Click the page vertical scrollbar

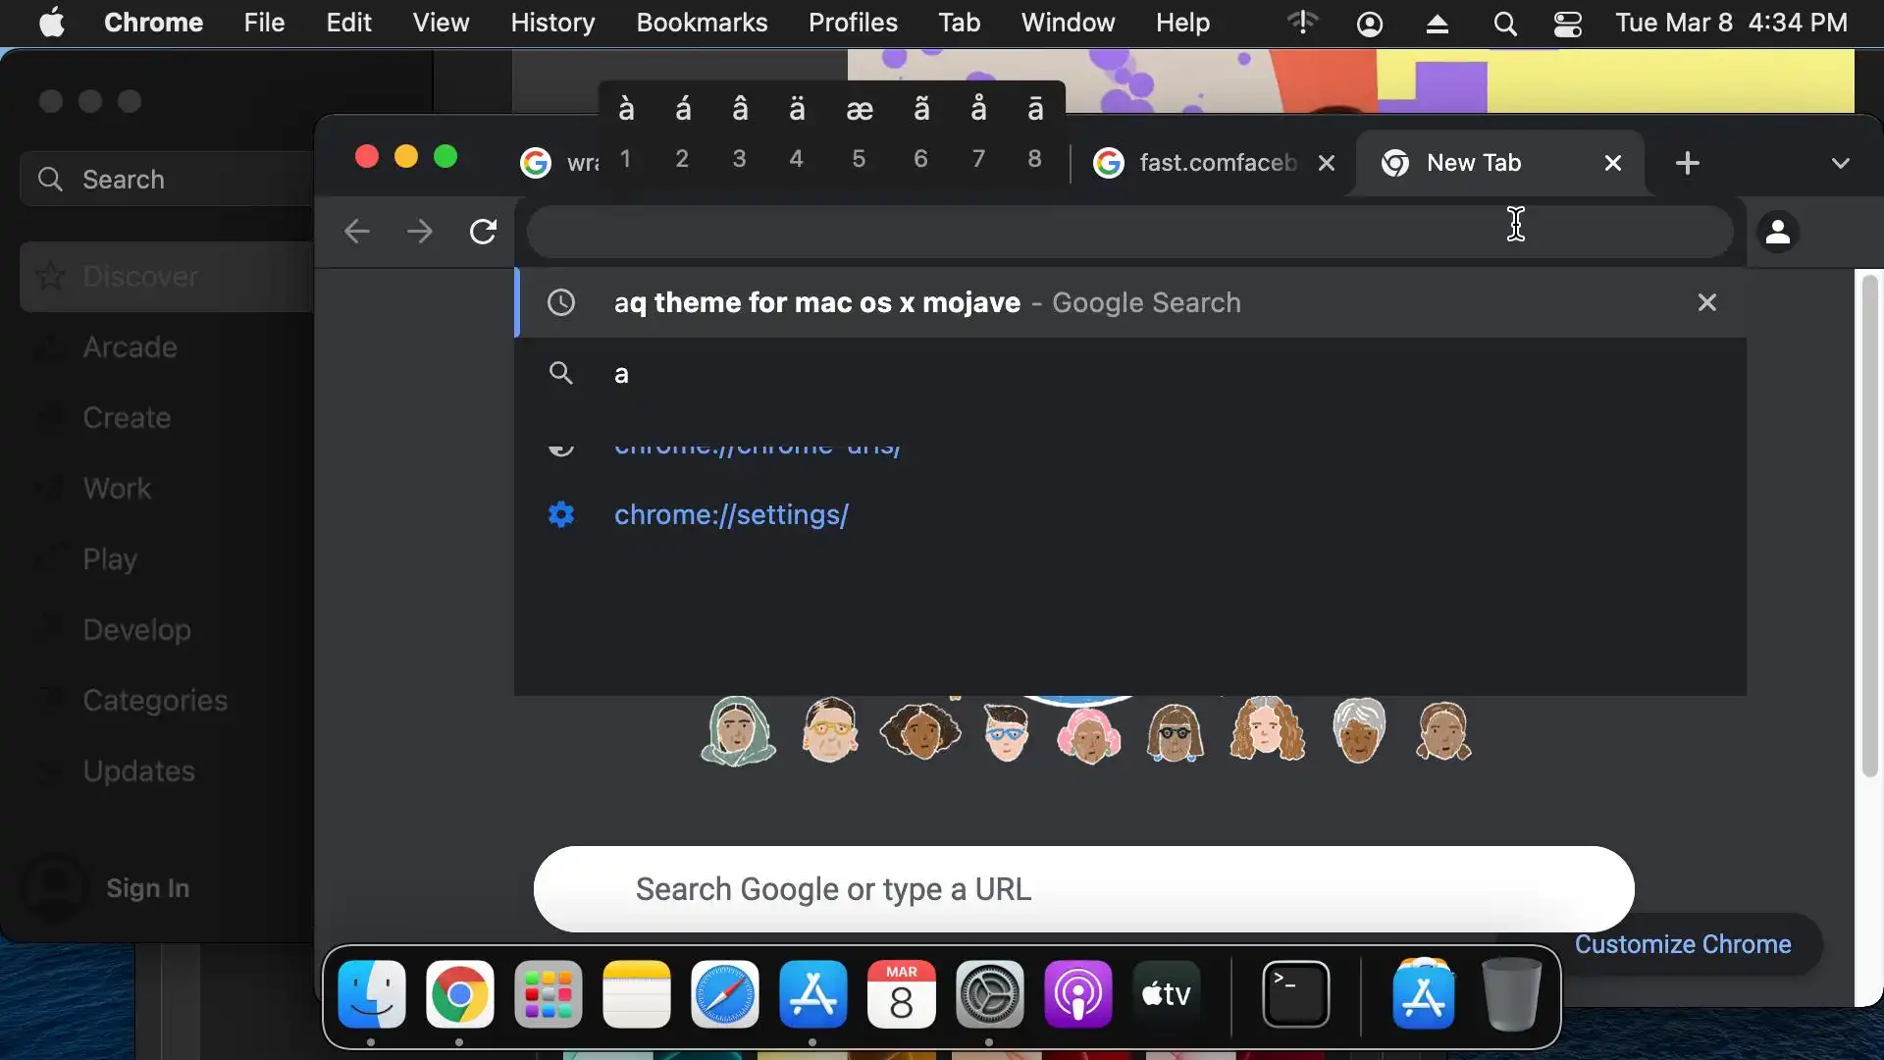pyautogui.click(x=1869, y=524)
